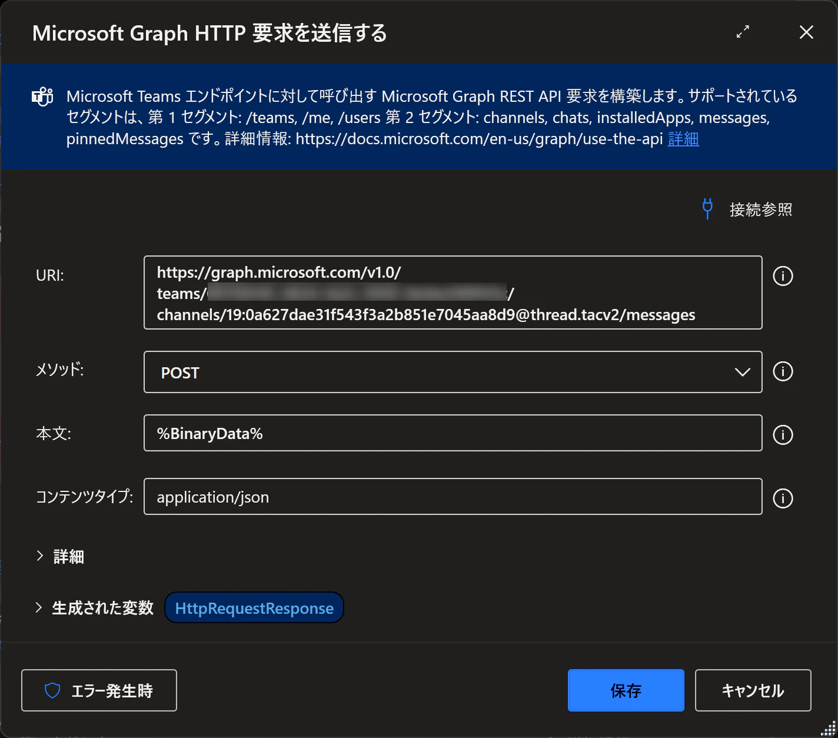The image size is (838, 738).
Task: Expand the 詳細 section
Action: (x=59, y=556)
